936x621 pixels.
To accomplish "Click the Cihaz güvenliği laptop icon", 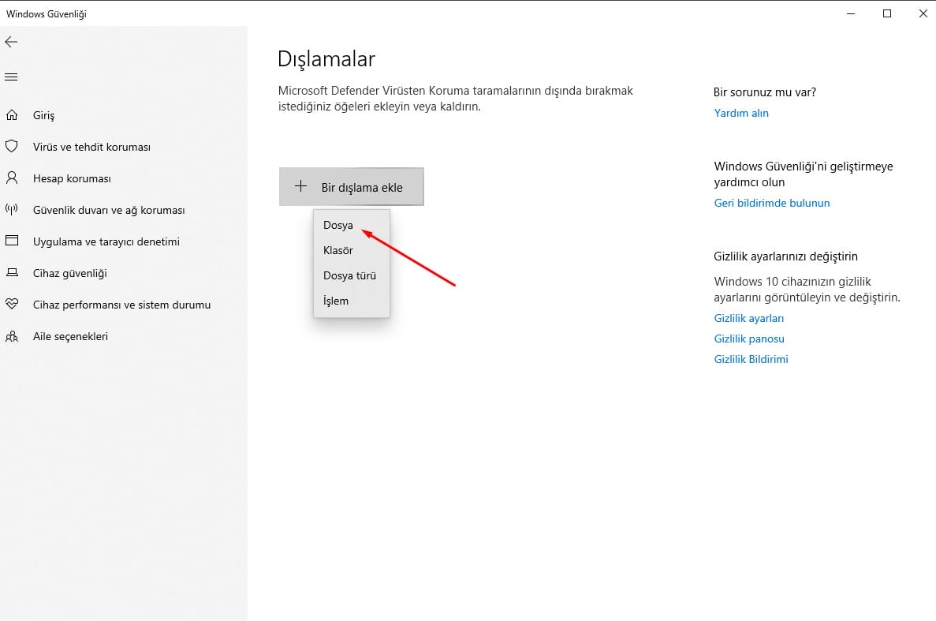I will point(12,273).
